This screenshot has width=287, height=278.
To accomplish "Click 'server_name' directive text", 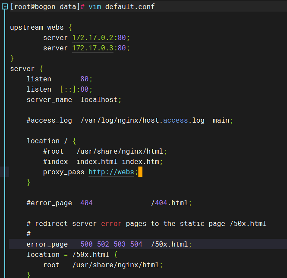I will pos(49,100).
